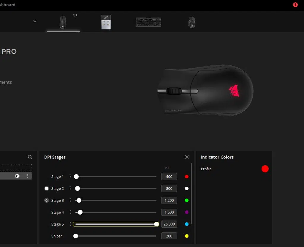This screenshot has height=247, width=304.
Task: Click the home icon on the profile row
Action: pos(17,176)
